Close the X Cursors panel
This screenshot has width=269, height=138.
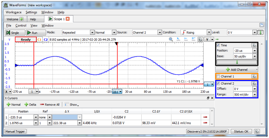pos(212,98)
